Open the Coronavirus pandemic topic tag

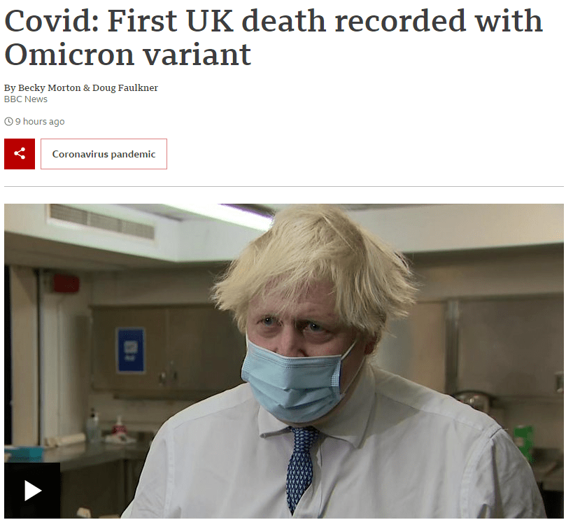[104, 154]
